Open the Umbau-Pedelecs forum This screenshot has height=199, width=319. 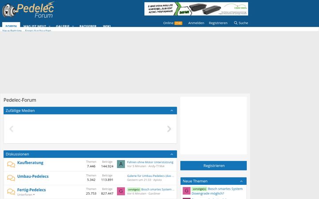point(33,176)
